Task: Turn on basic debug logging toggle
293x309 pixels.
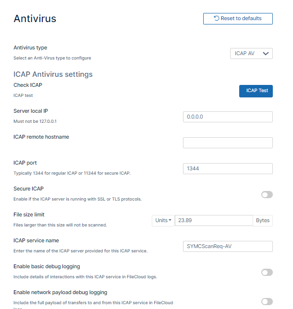Action: coord(267,272)
